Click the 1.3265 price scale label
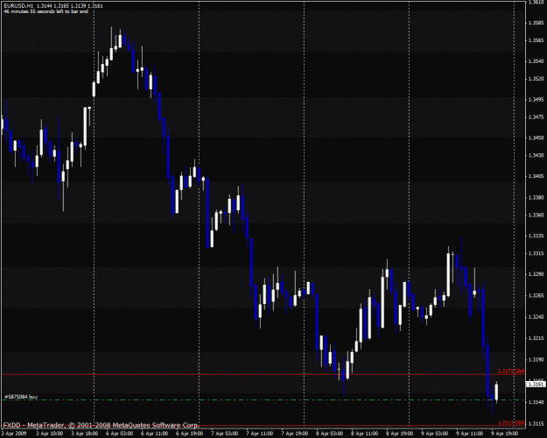This screenshot has height=438, width=547. (536, 295)
